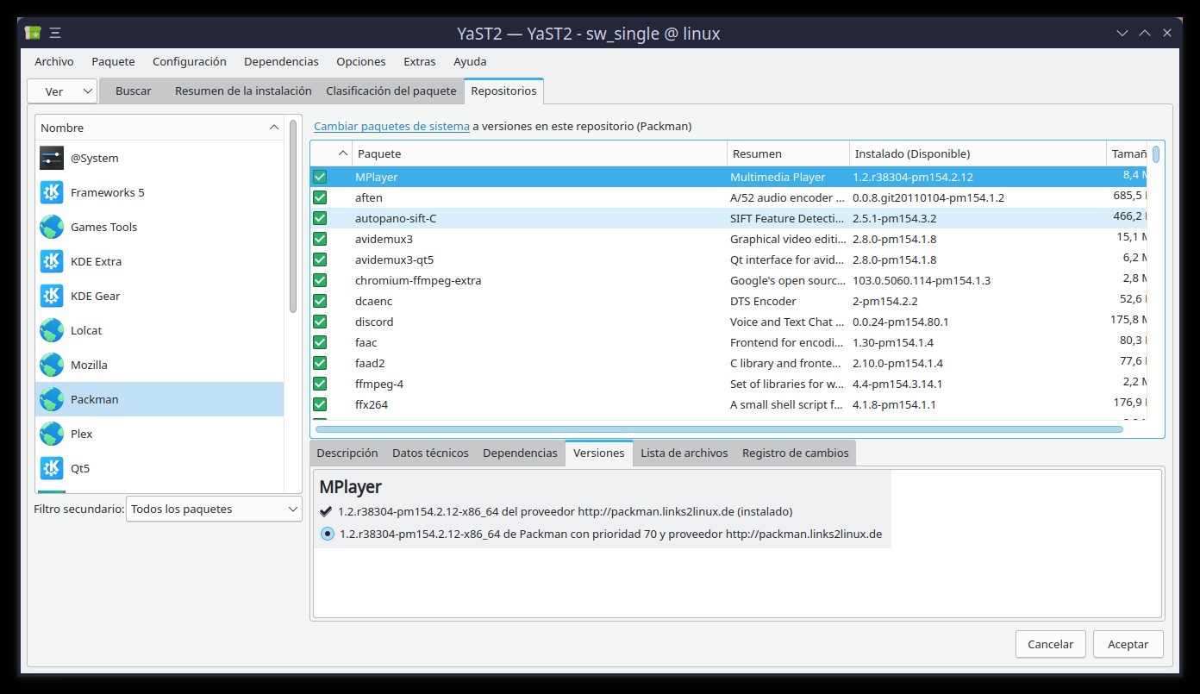Image resolution: width=1200 pixels, height=694 pixels.
Task: Select the Plex repository globe icon
Action: [52, 434]
